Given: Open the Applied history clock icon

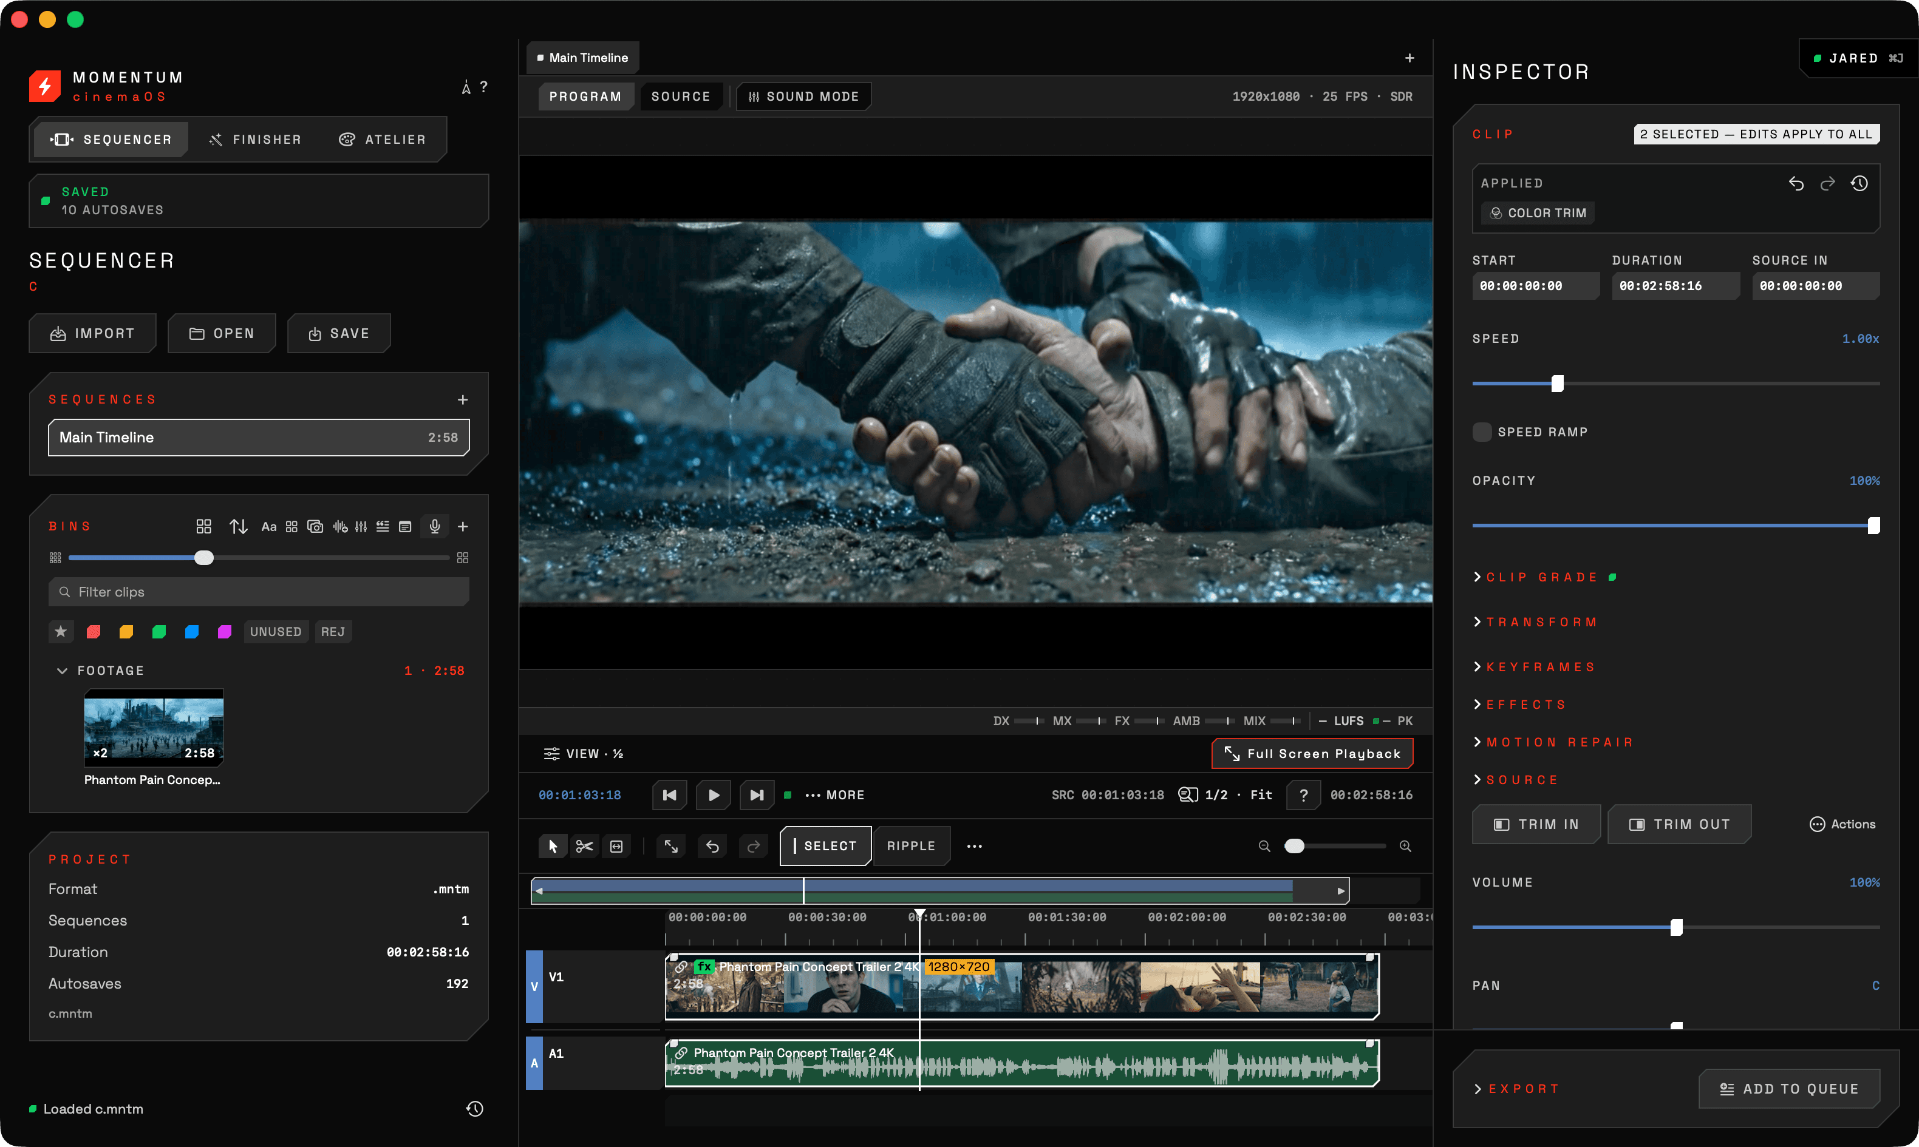Looking at the screenshot, I should [1859, 183].
